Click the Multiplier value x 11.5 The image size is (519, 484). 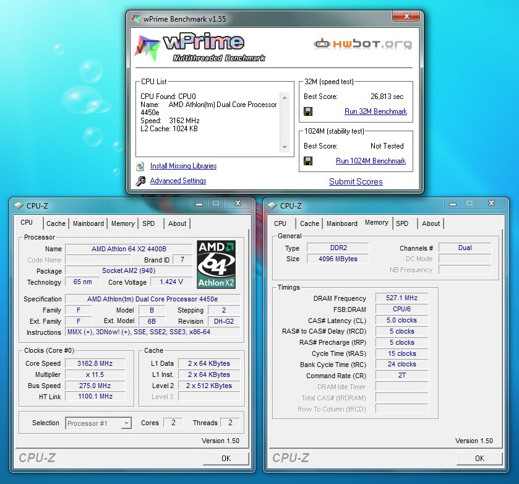coord(95,374)
